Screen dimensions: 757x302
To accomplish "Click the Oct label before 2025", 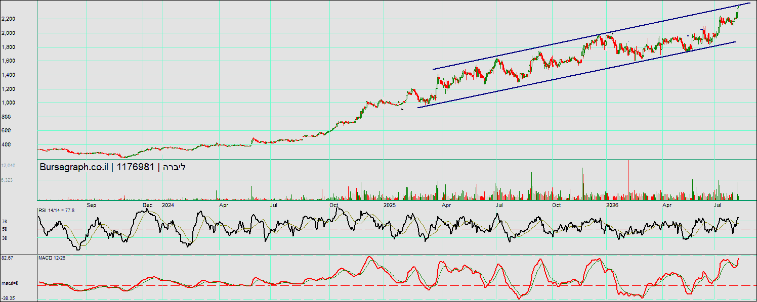I will pos(334,206).
